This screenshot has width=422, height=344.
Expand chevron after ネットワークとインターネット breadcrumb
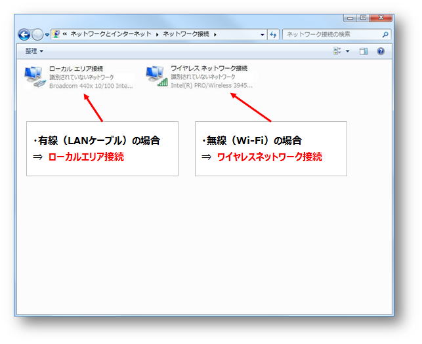[x=157, y=34]
